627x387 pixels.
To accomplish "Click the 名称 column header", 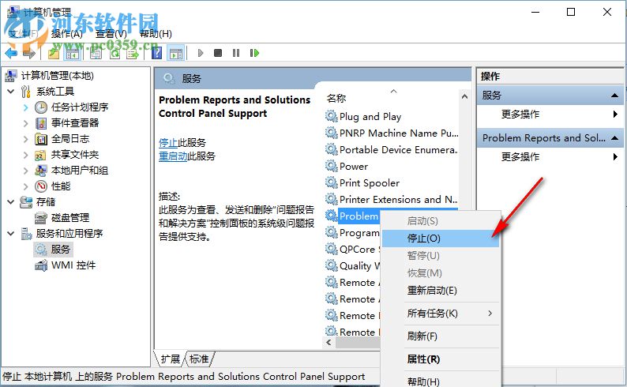I will [x=336, y=99].
